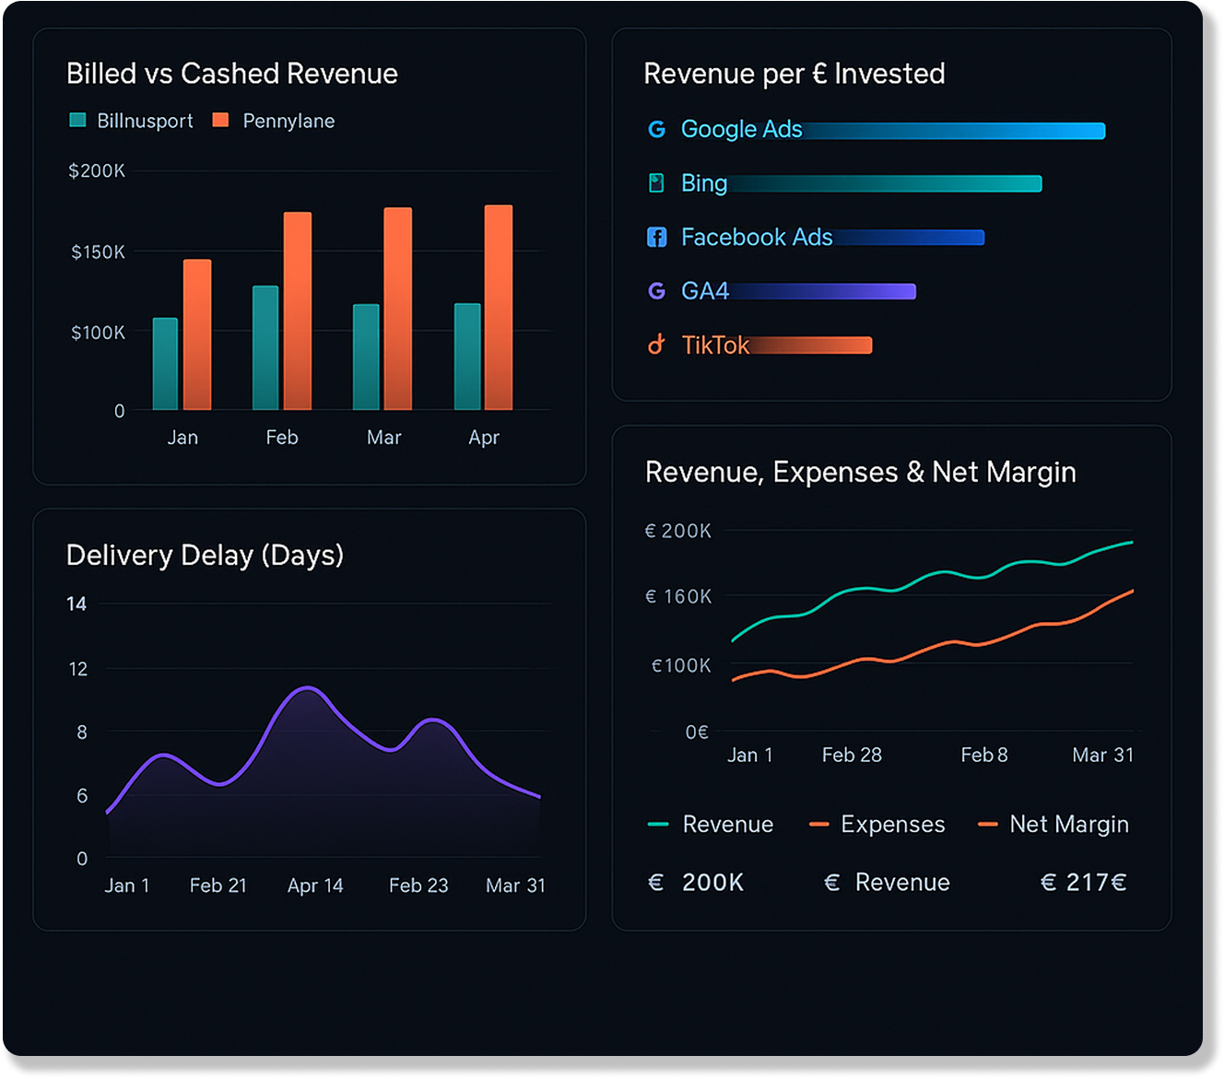Click the Feb month label
The image size is (1224, 1079).
click(x=282, y=437)
